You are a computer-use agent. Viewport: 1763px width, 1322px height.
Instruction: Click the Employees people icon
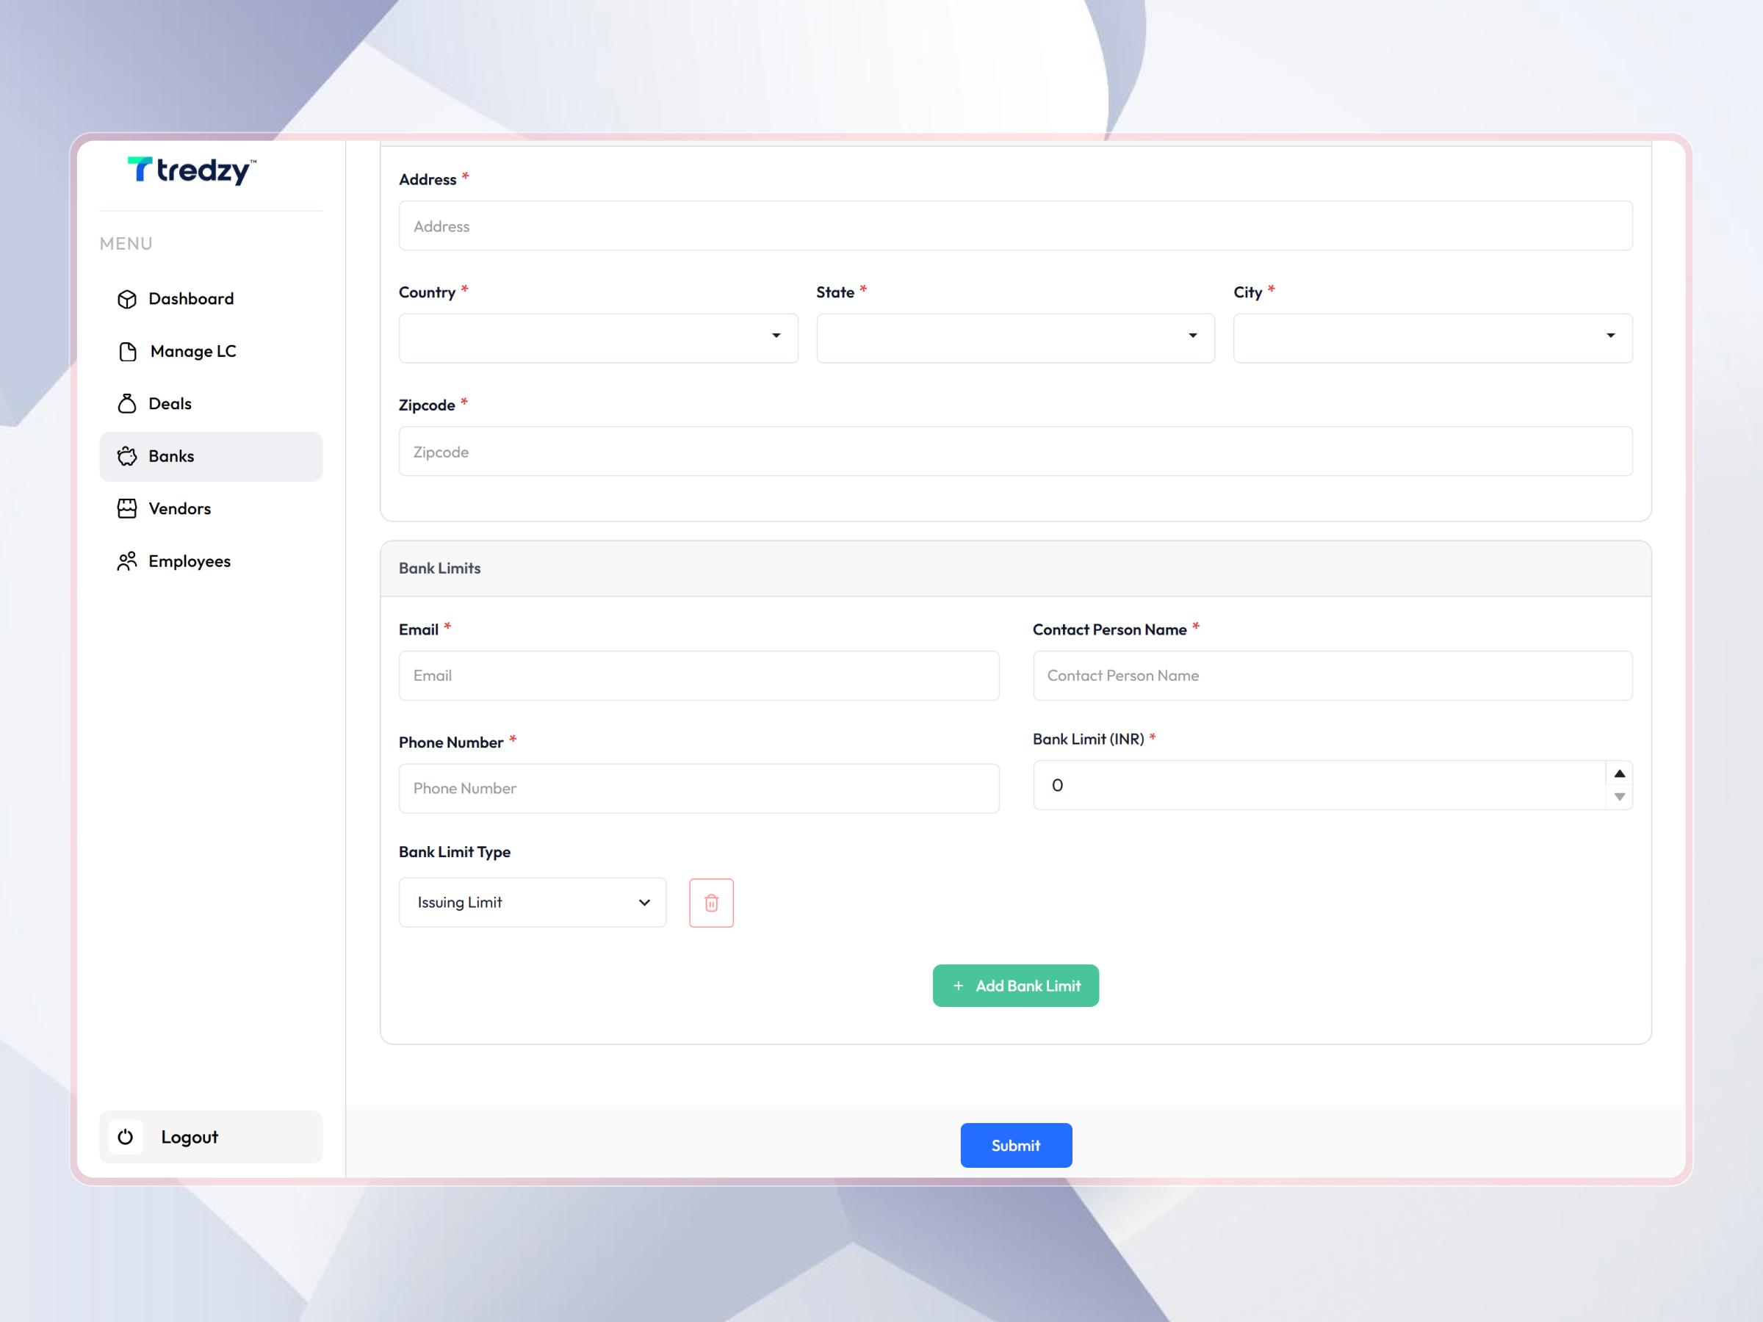point(128,561)
